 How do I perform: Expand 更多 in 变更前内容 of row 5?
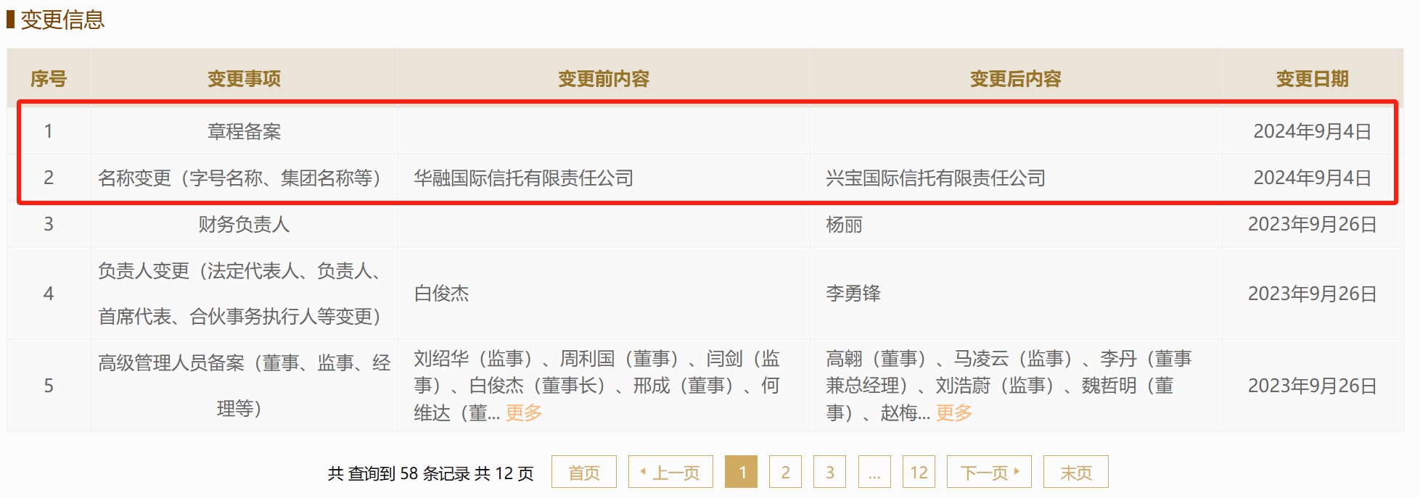coord(524,413)
